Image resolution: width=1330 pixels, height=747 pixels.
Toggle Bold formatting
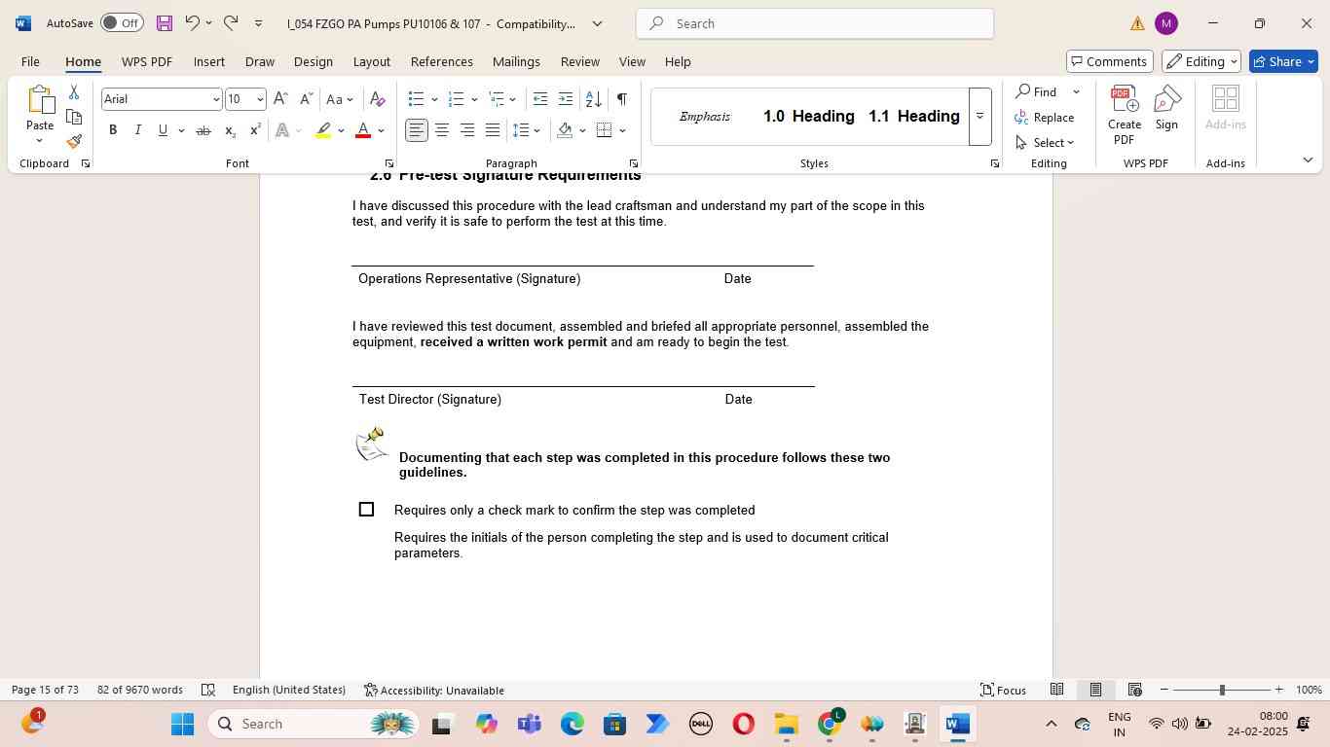(113, 130)
